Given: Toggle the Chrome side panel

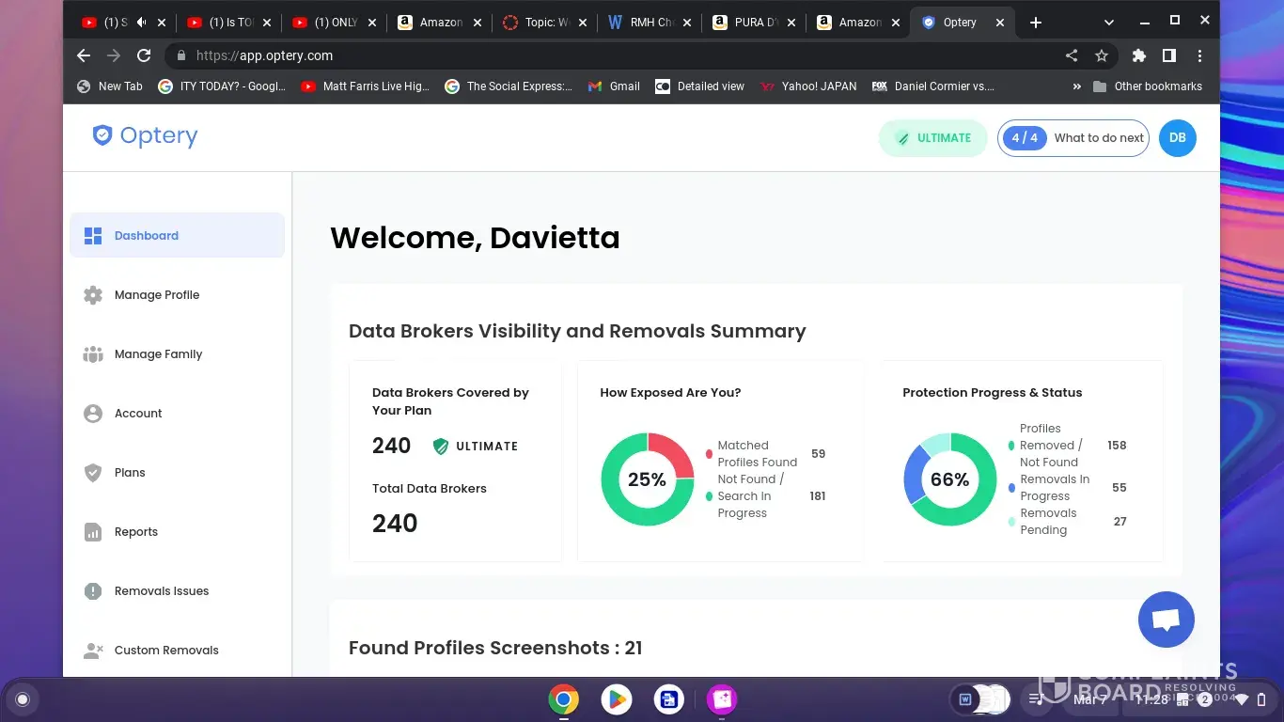Looking at the screenshot, I should (x=1169, y=55).
